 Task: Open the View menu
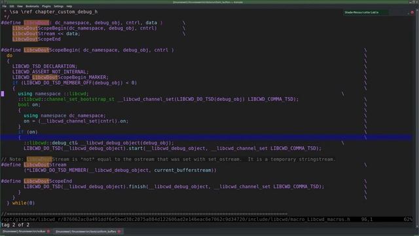(x=20, y=6)
